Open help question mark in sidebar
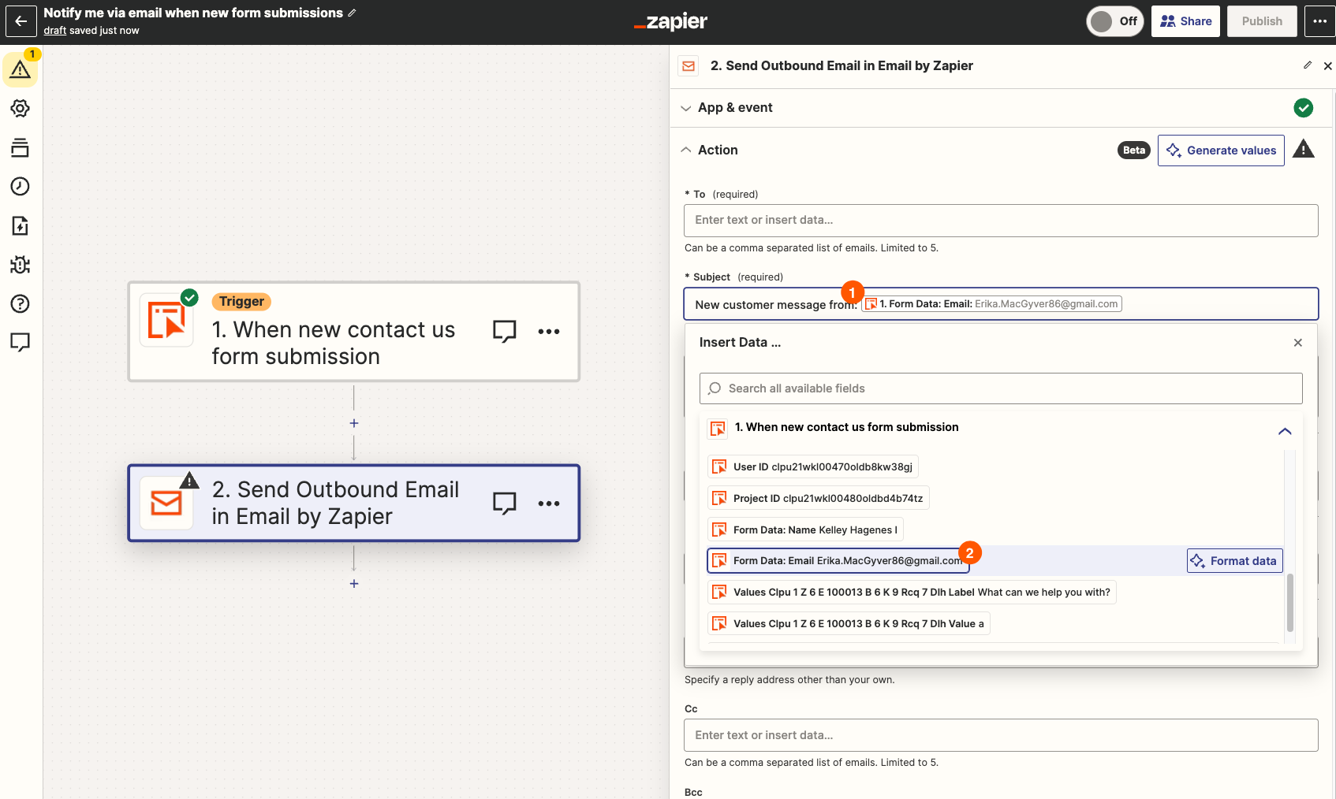 [21, 303]
